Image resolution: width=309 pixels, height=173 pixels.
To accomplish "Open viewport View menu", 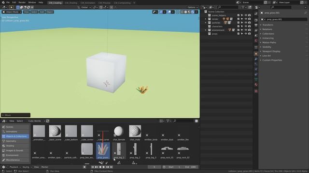I will (x=26, y=12).
